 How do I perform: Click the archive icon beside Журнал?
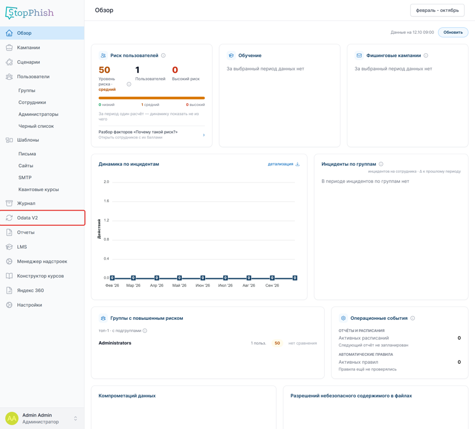tap(9, 203)
